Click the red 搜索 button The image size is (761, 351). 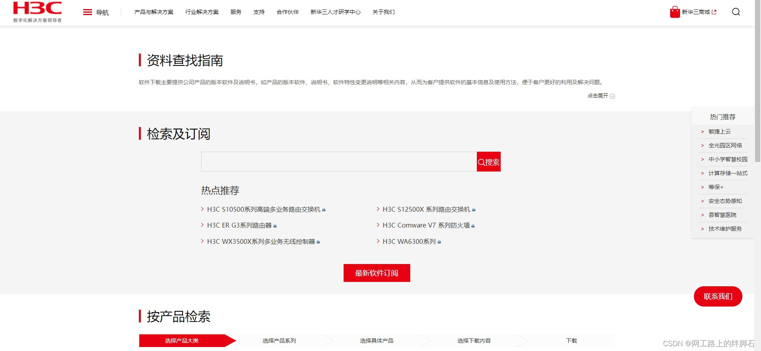tap(489, 162)
